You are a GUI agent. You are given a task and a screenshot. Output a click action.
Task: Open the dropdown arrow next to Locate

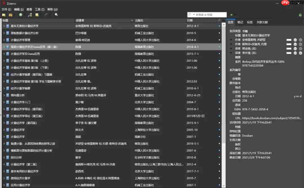pyautogui.click(x=235, y=14)
